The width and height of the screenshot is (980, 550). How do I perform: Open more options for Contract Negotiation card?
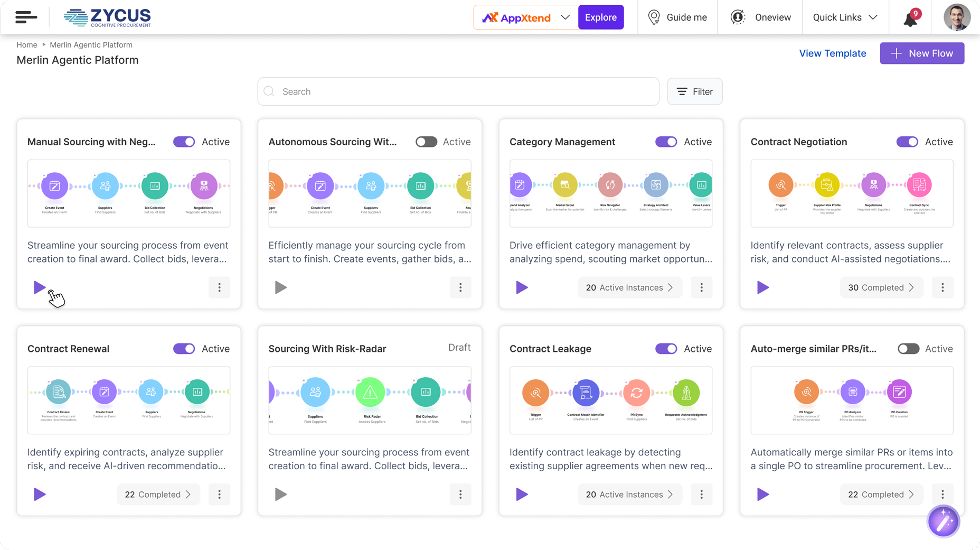point(942,287)
